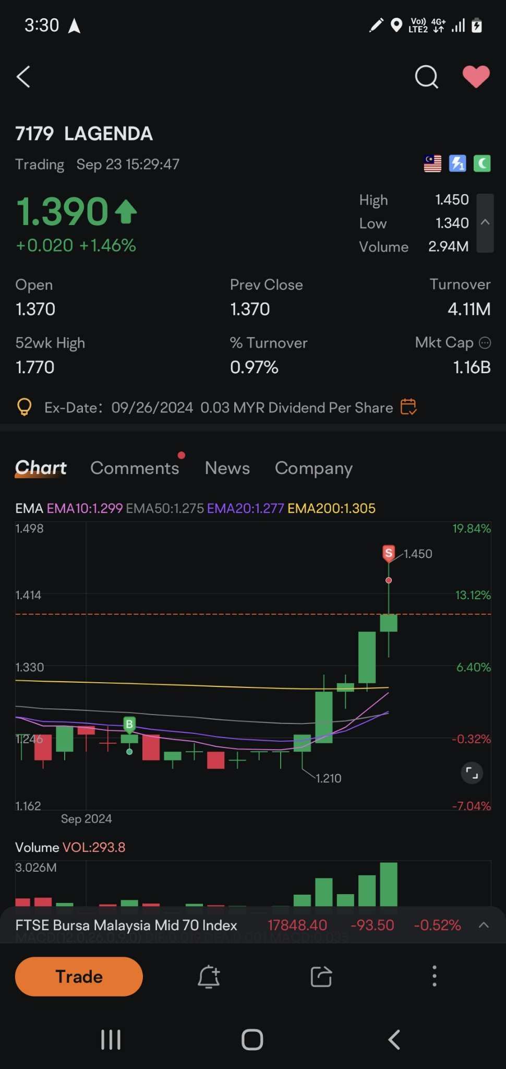Tap the EMA200:1.305 indicator label
This screenshot has width=506, height=1069.
click(331, 508)
